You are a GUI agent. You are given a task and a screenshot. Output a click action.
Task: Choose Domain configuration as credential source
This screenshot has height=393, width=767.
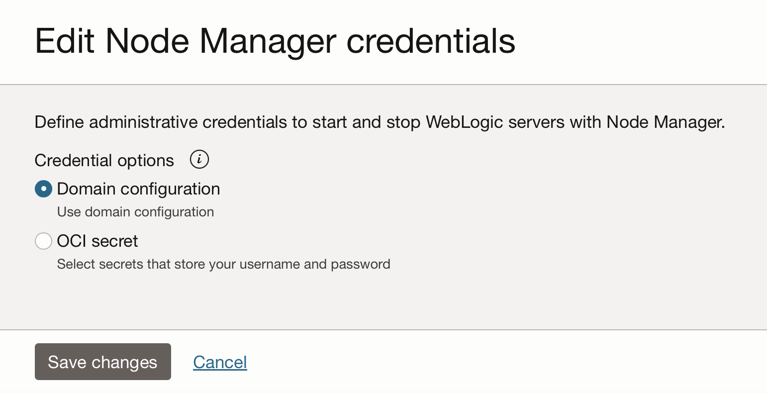click(x=43, y=189)
